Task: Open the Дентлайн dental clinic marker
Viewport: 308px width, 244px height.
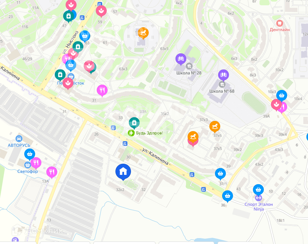Action: pyautogui.click(x=279, y=24)
